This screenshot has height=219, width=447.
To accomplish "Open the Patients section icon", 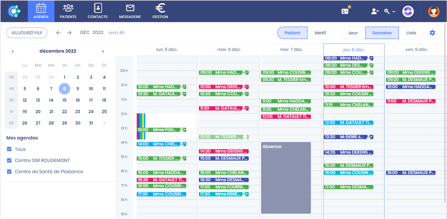I will coord(68,9).
